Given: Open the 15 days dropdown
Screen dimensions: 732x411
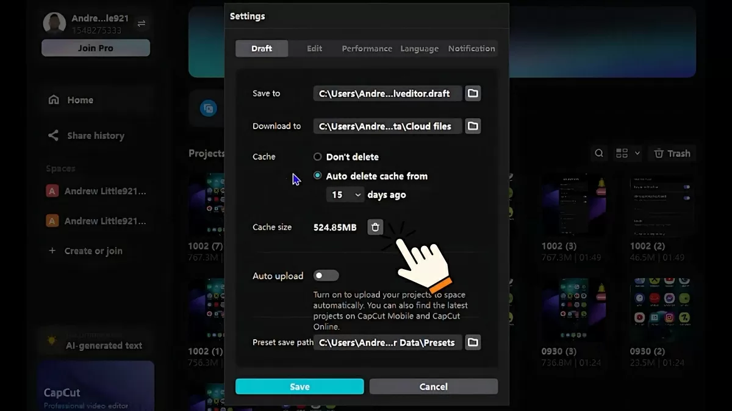Looking at the screenshot, I should 345,195.
